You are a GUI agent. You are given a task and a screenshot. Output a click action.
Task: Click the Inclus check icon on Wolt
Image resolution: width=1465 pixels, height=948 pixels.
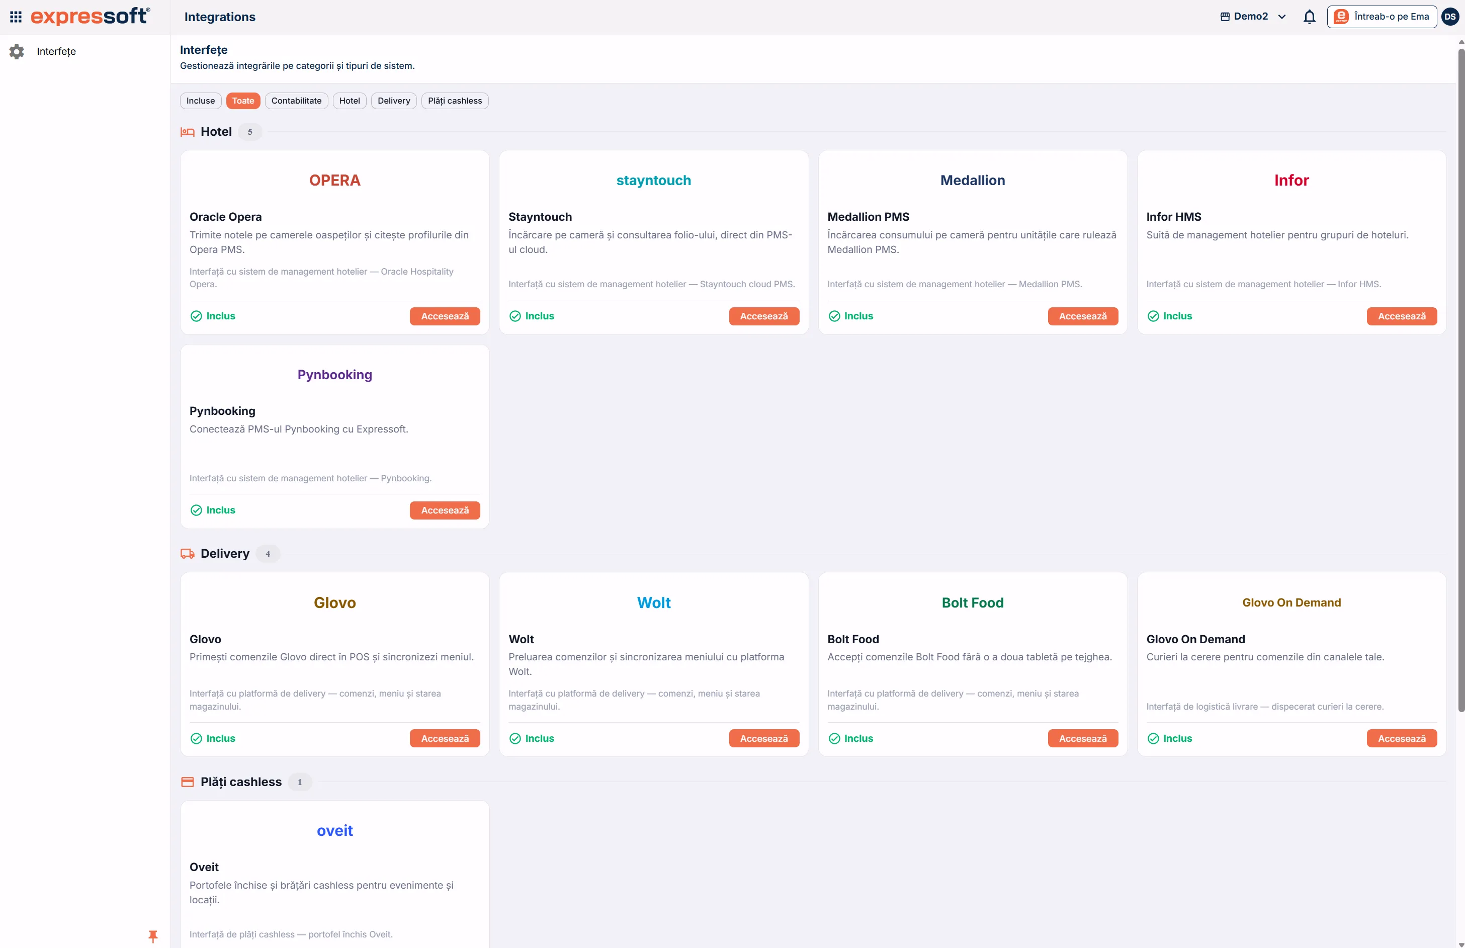pos(515,739)
